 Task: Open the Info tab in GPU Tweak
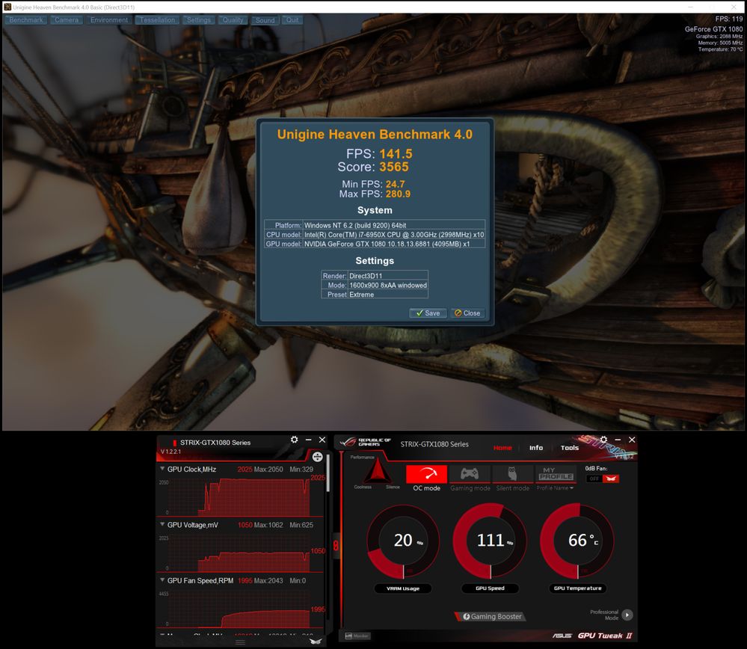[536, 448]
